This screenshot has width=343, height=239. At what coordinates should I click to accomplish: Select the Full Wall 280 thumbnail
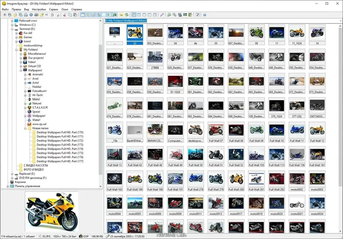pyautogui.click(x=236, y=181)
